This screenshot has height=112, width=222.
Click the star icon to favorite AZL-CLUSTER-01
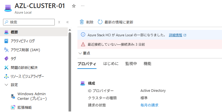[74, 6]
